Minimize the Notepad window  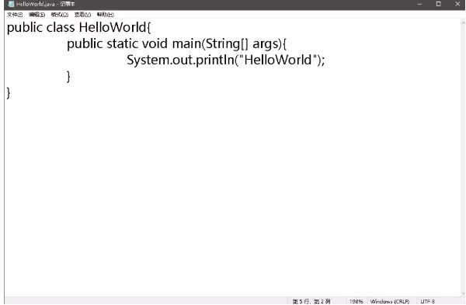coord(419,4)
